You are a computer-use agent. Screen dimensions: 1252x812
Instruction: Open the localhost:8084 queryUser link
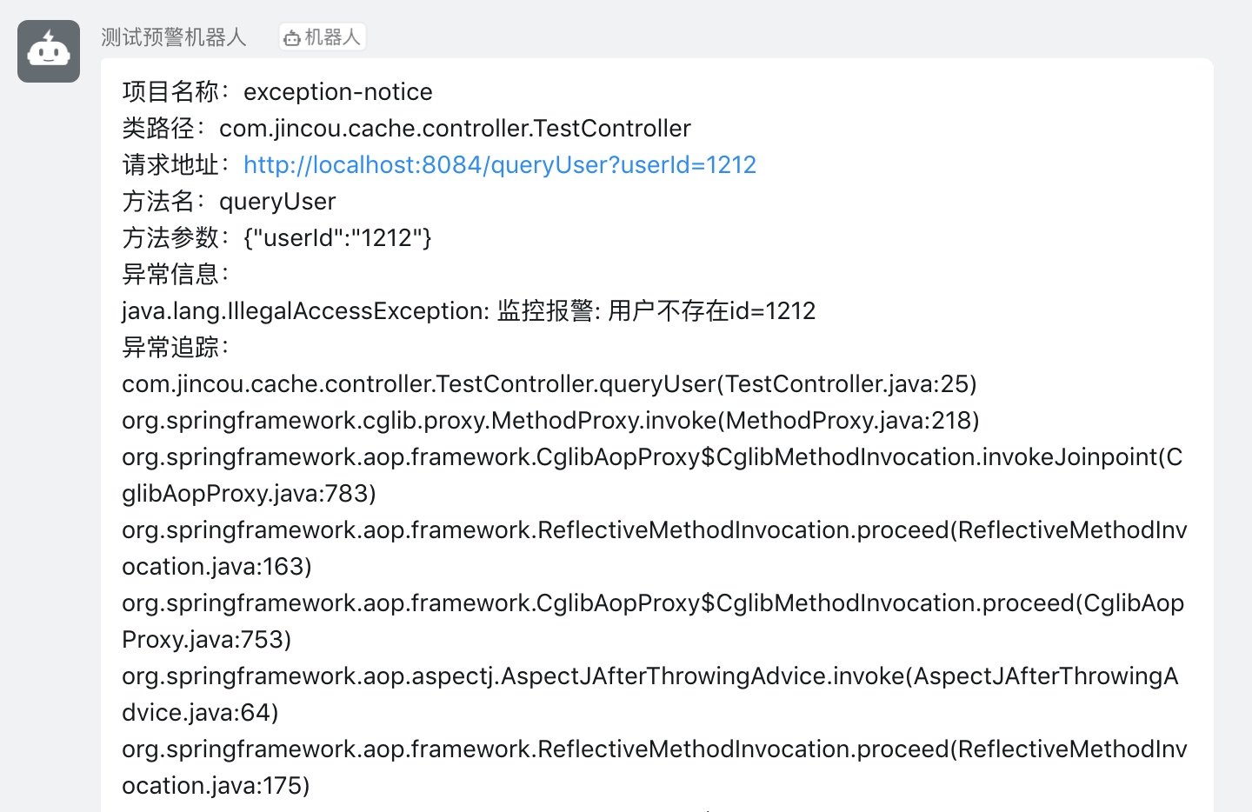pos(500,165)
